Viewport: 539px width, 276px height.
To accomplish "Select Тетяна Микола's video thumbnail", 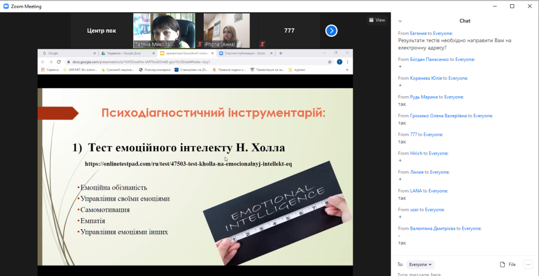I will tap(164, 30).
